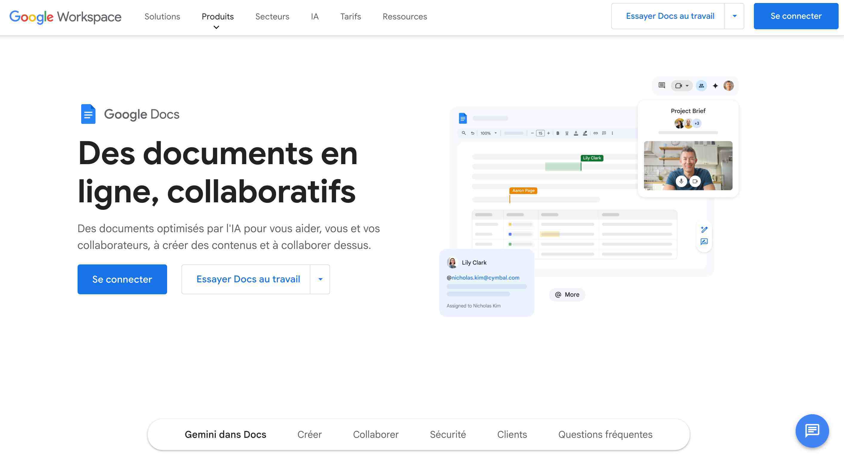Image resolution: width=844 pixels, height=462 pixels.
Task: Click the blue Google Docs icon
Action: 88,114
